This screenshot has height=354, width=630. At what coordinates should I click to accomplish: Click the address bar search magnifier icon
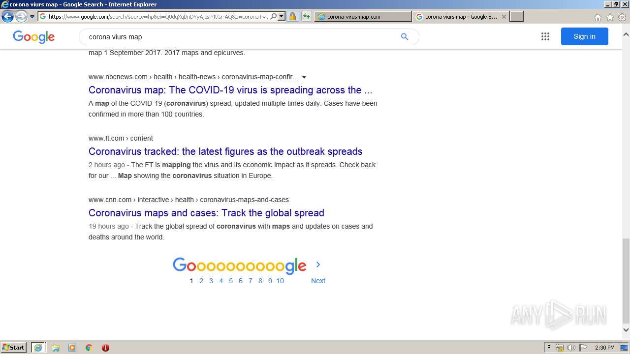click(x=274, y=16)
